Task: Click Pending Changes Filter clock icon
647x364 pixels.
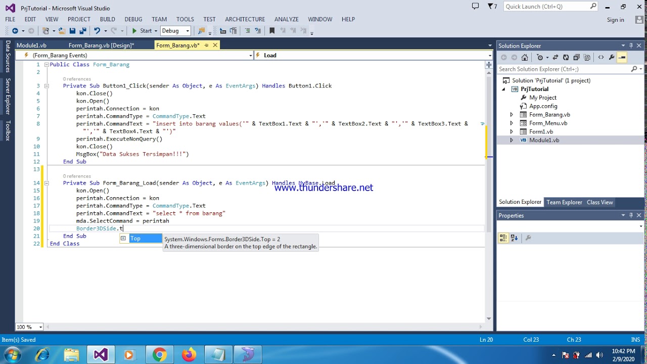Action: [x=541, y=57]
